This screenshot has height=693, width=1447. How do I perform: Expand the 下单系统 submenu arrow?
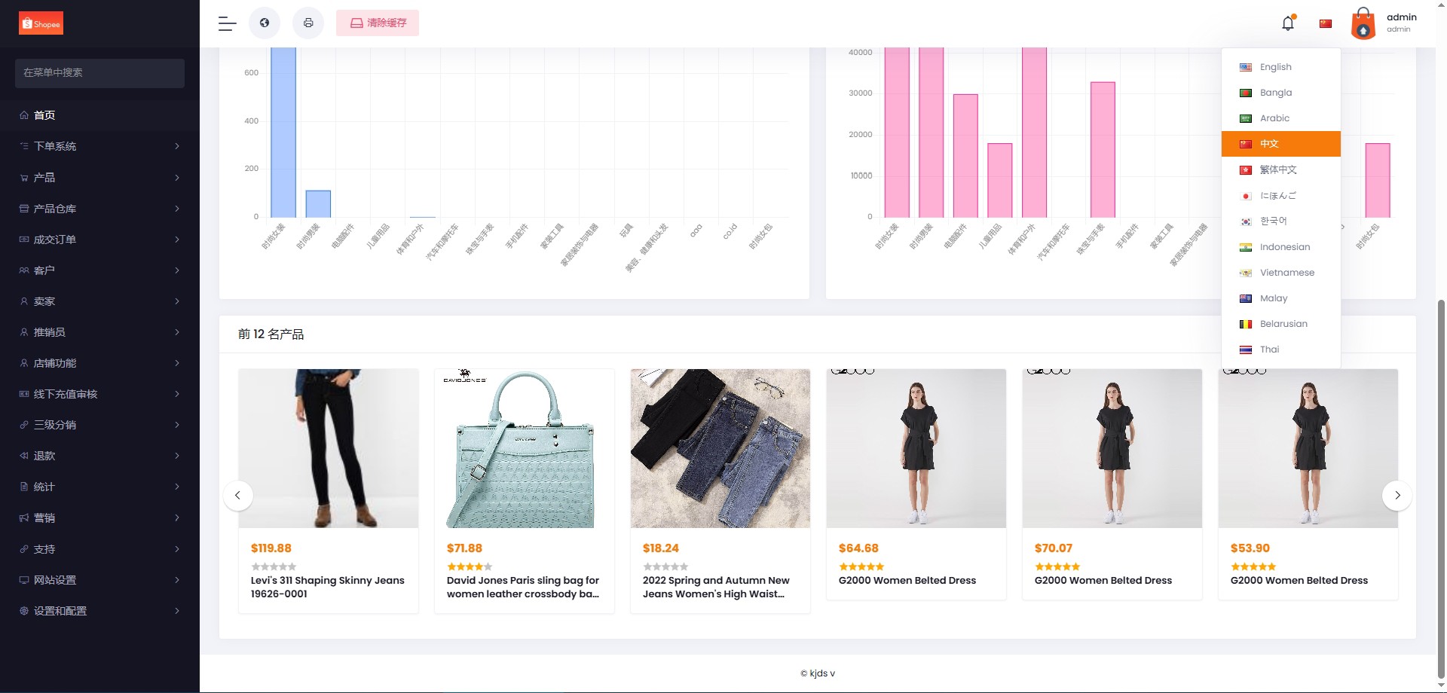click(x=177, y=146)
